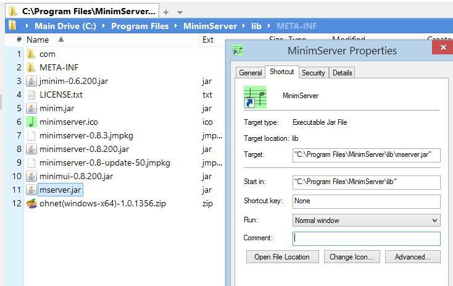Click the folder icon at breadcrumb start

(x=12, y=26)
